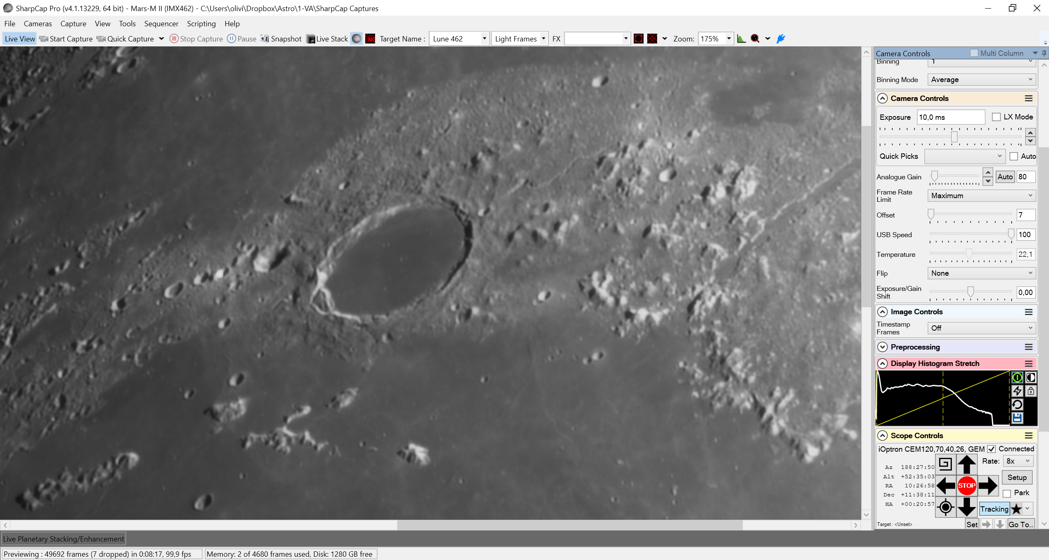This screenshot has height=560, width=1049.
Task: Click the histogram auto-stretch lightning icon
Action: 1017,391
